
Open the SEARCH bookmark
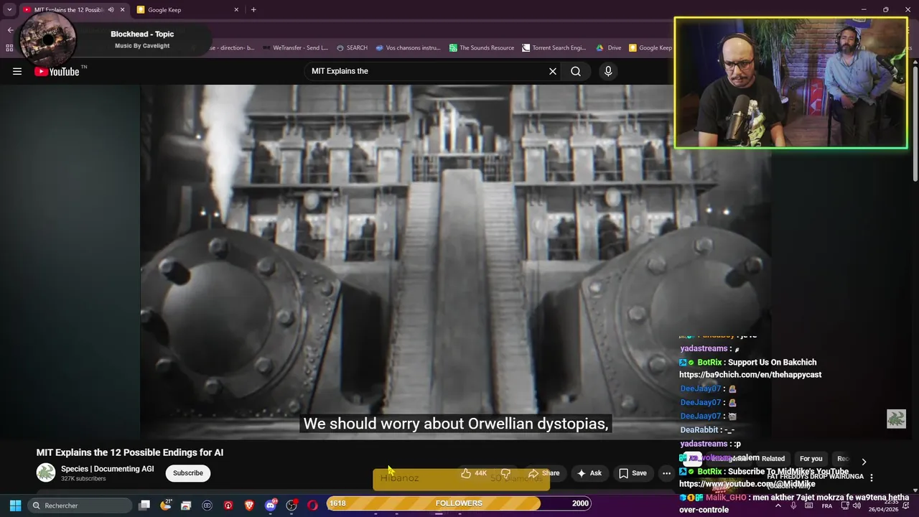coord(352,48)
